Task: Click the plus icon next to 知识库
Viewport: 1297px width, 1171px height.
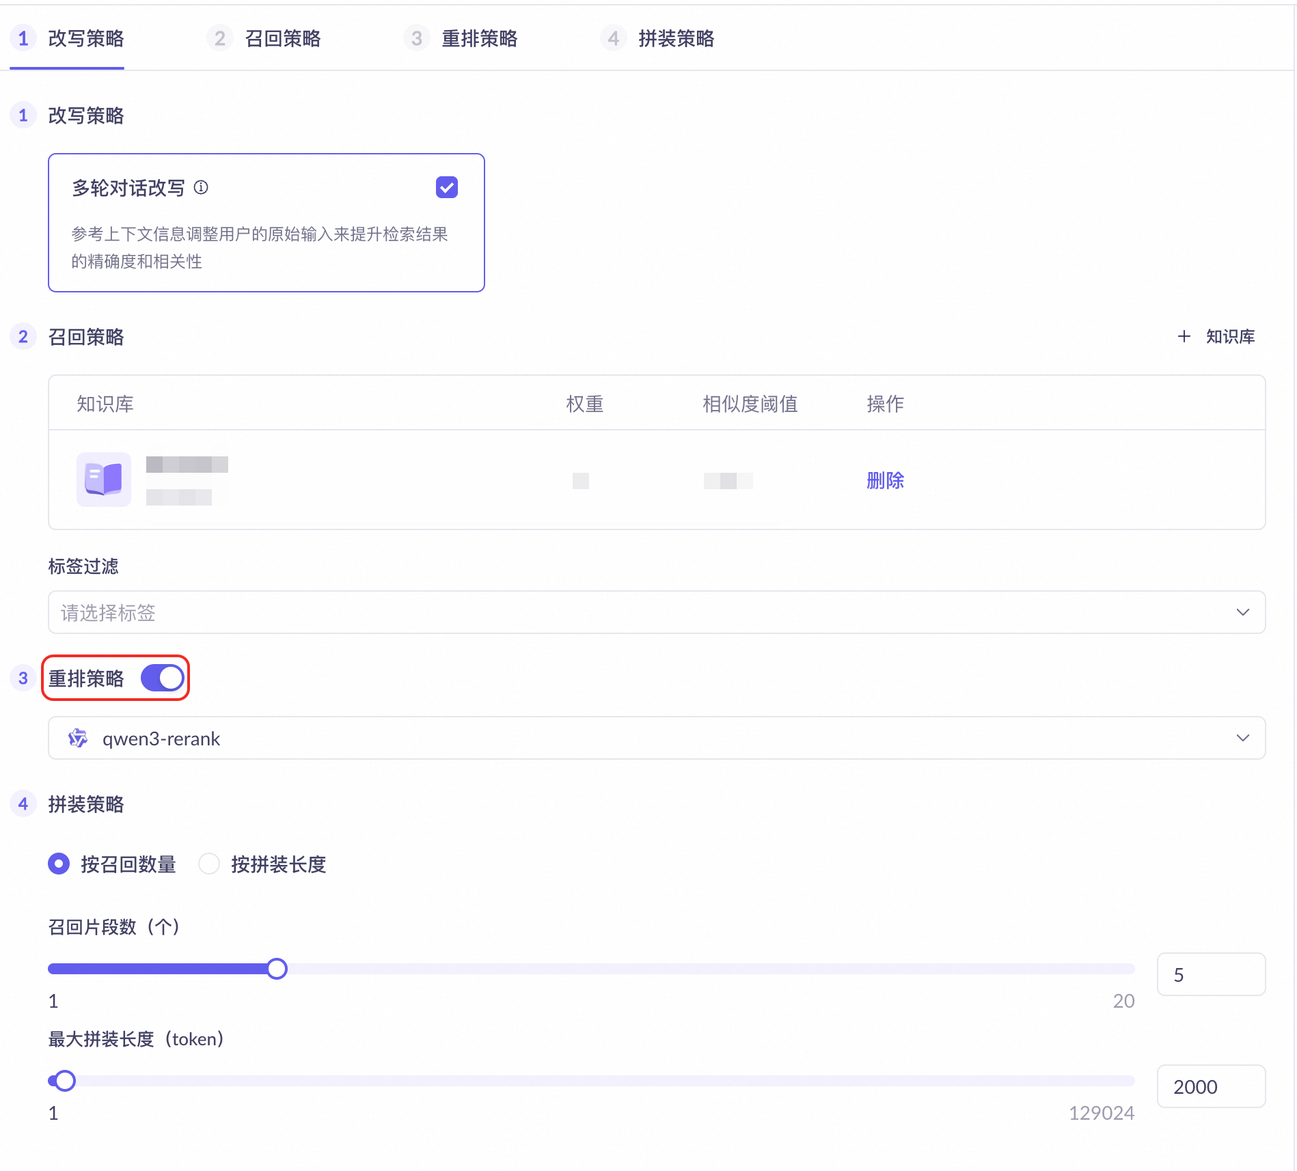Action: pyautogui.click(x=1184, y=336)
